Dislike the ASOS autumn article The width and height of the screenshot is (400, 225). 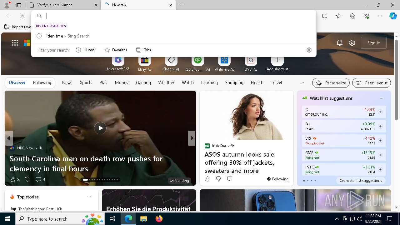[x=218, y=179]
